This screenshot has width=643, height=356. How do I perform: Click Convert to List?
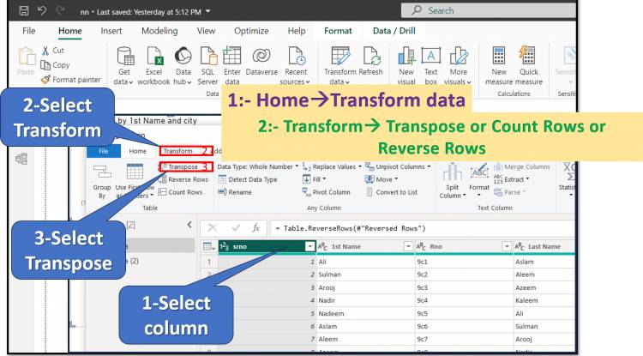[x=392, y=192]
